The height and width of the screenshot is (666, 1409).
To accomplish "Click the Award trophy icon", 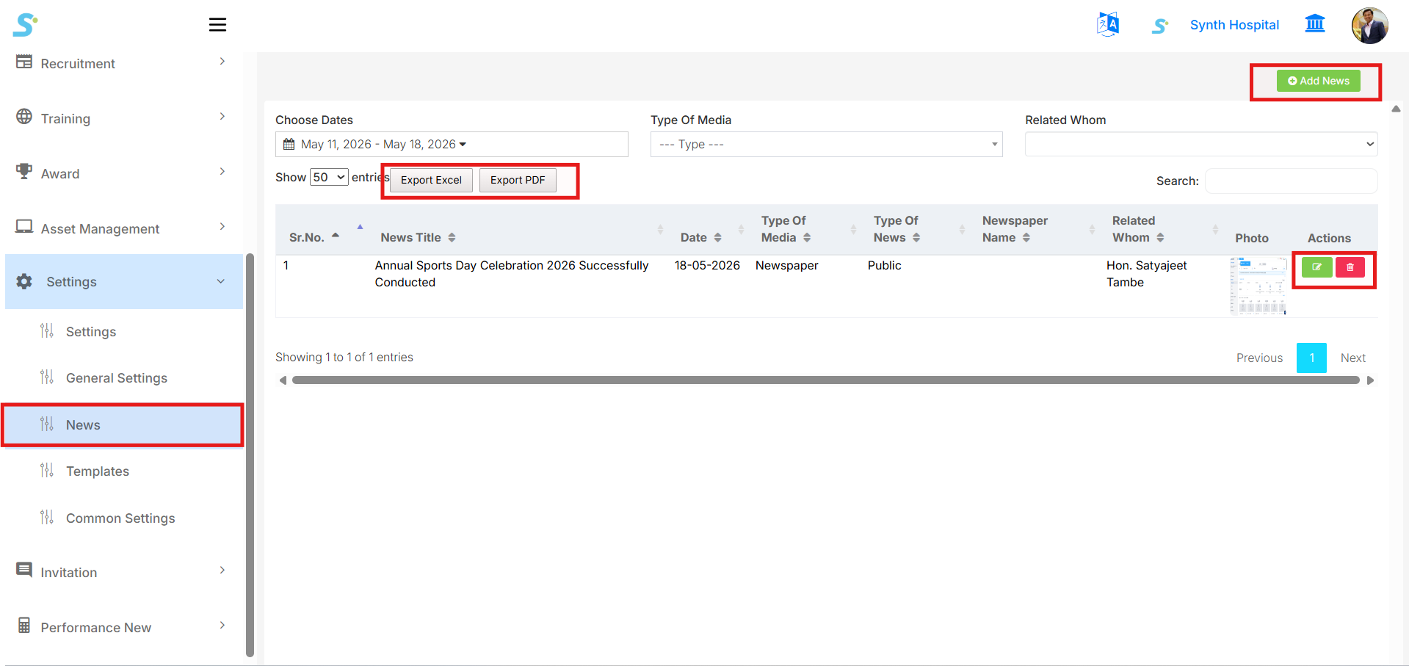I will pyautogui.click(x=24, y=171).
